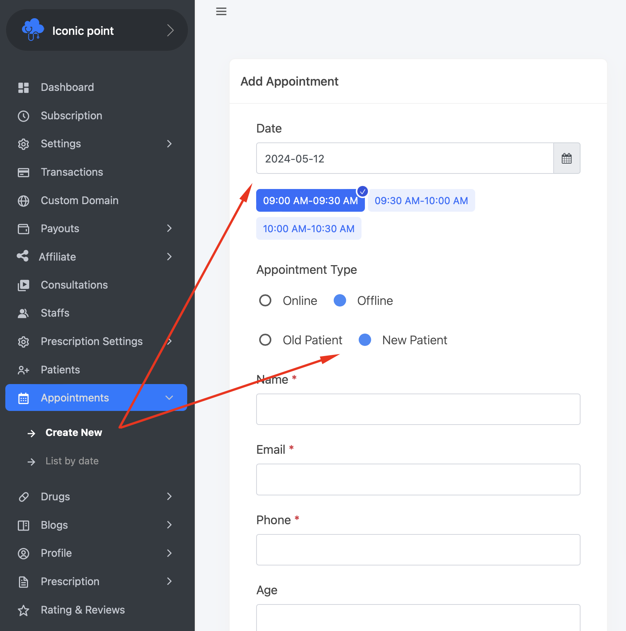Click the Consultations video icon
Screen dimensions: 626x631
(23, 285)
